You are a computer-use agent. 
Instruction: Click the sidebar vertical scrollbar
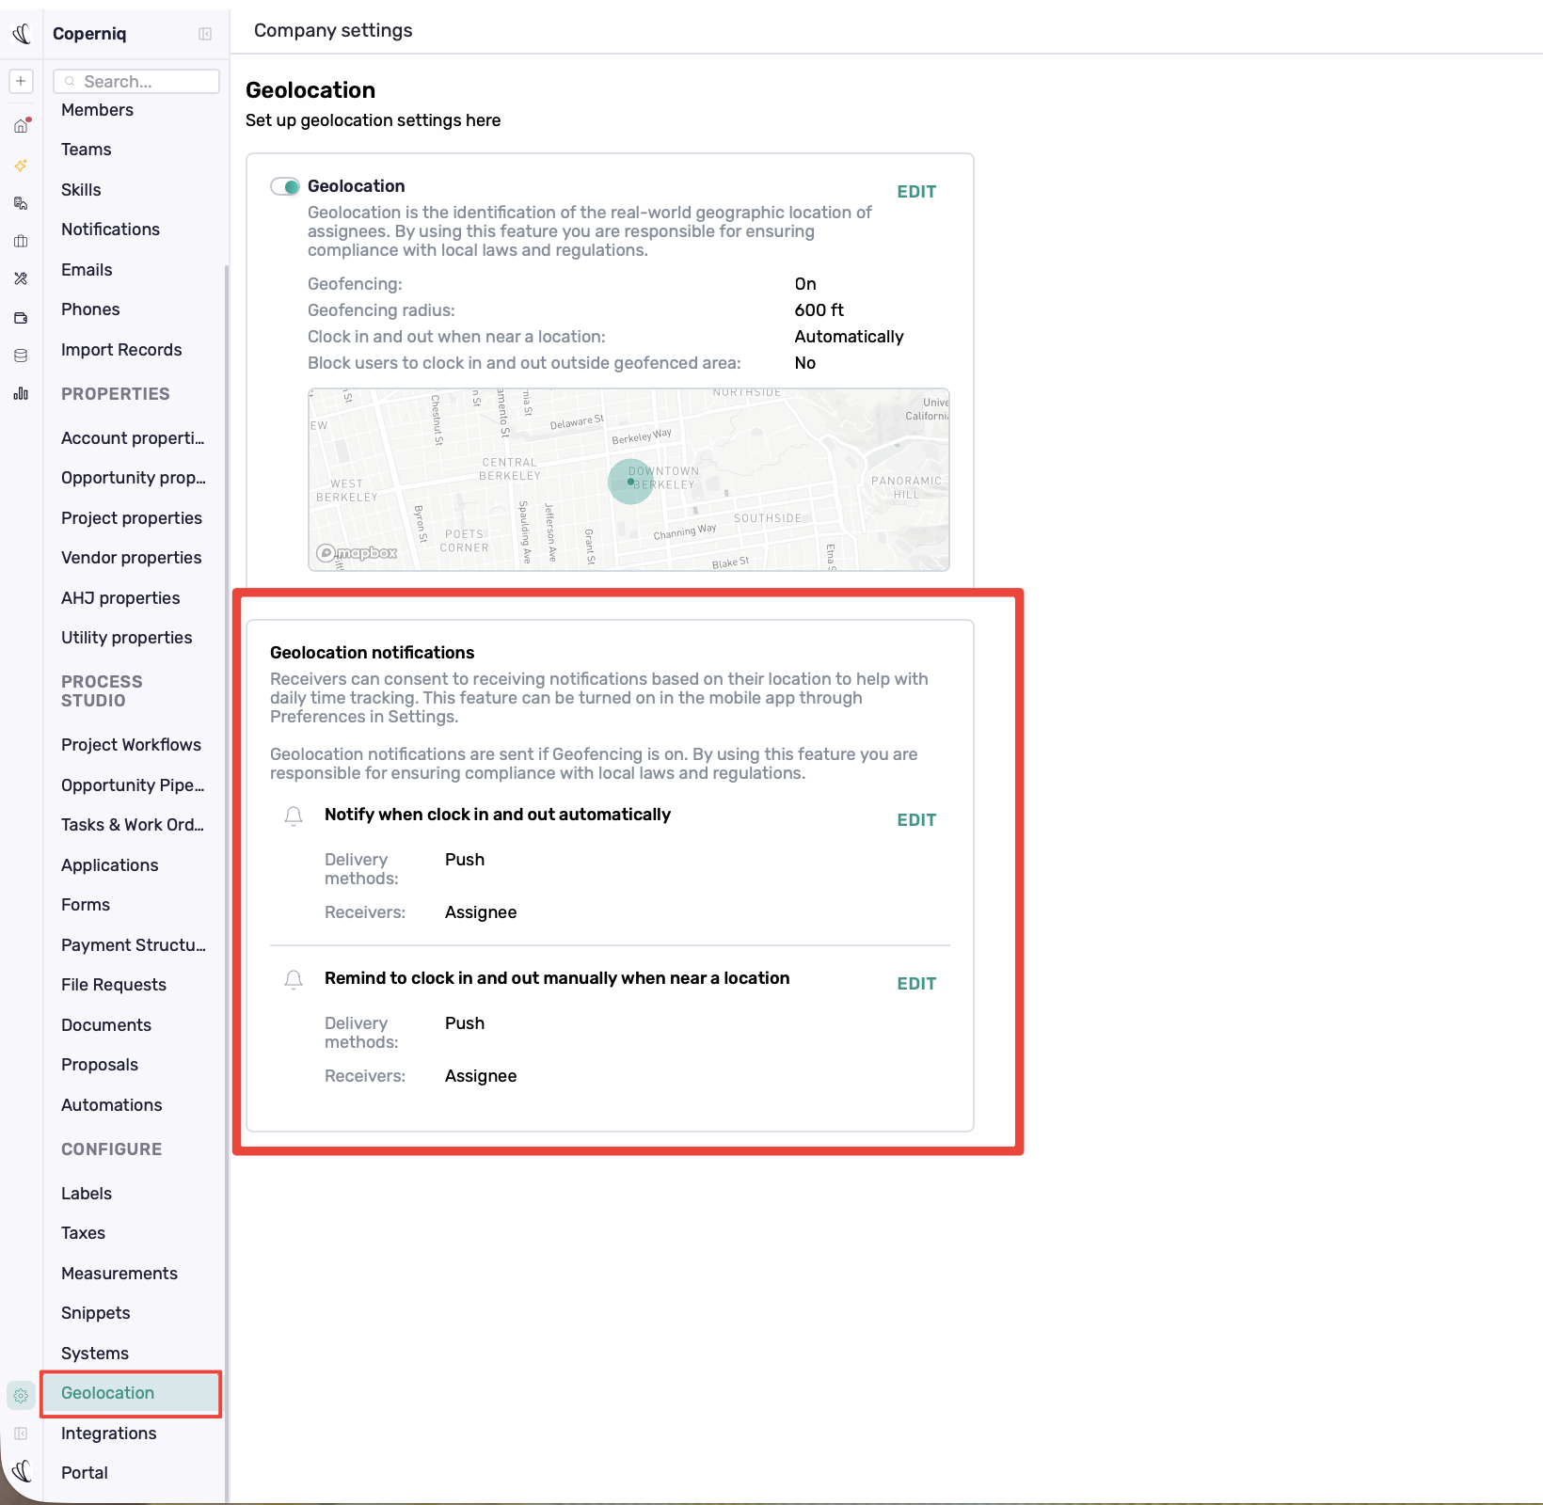click(227, 882)
